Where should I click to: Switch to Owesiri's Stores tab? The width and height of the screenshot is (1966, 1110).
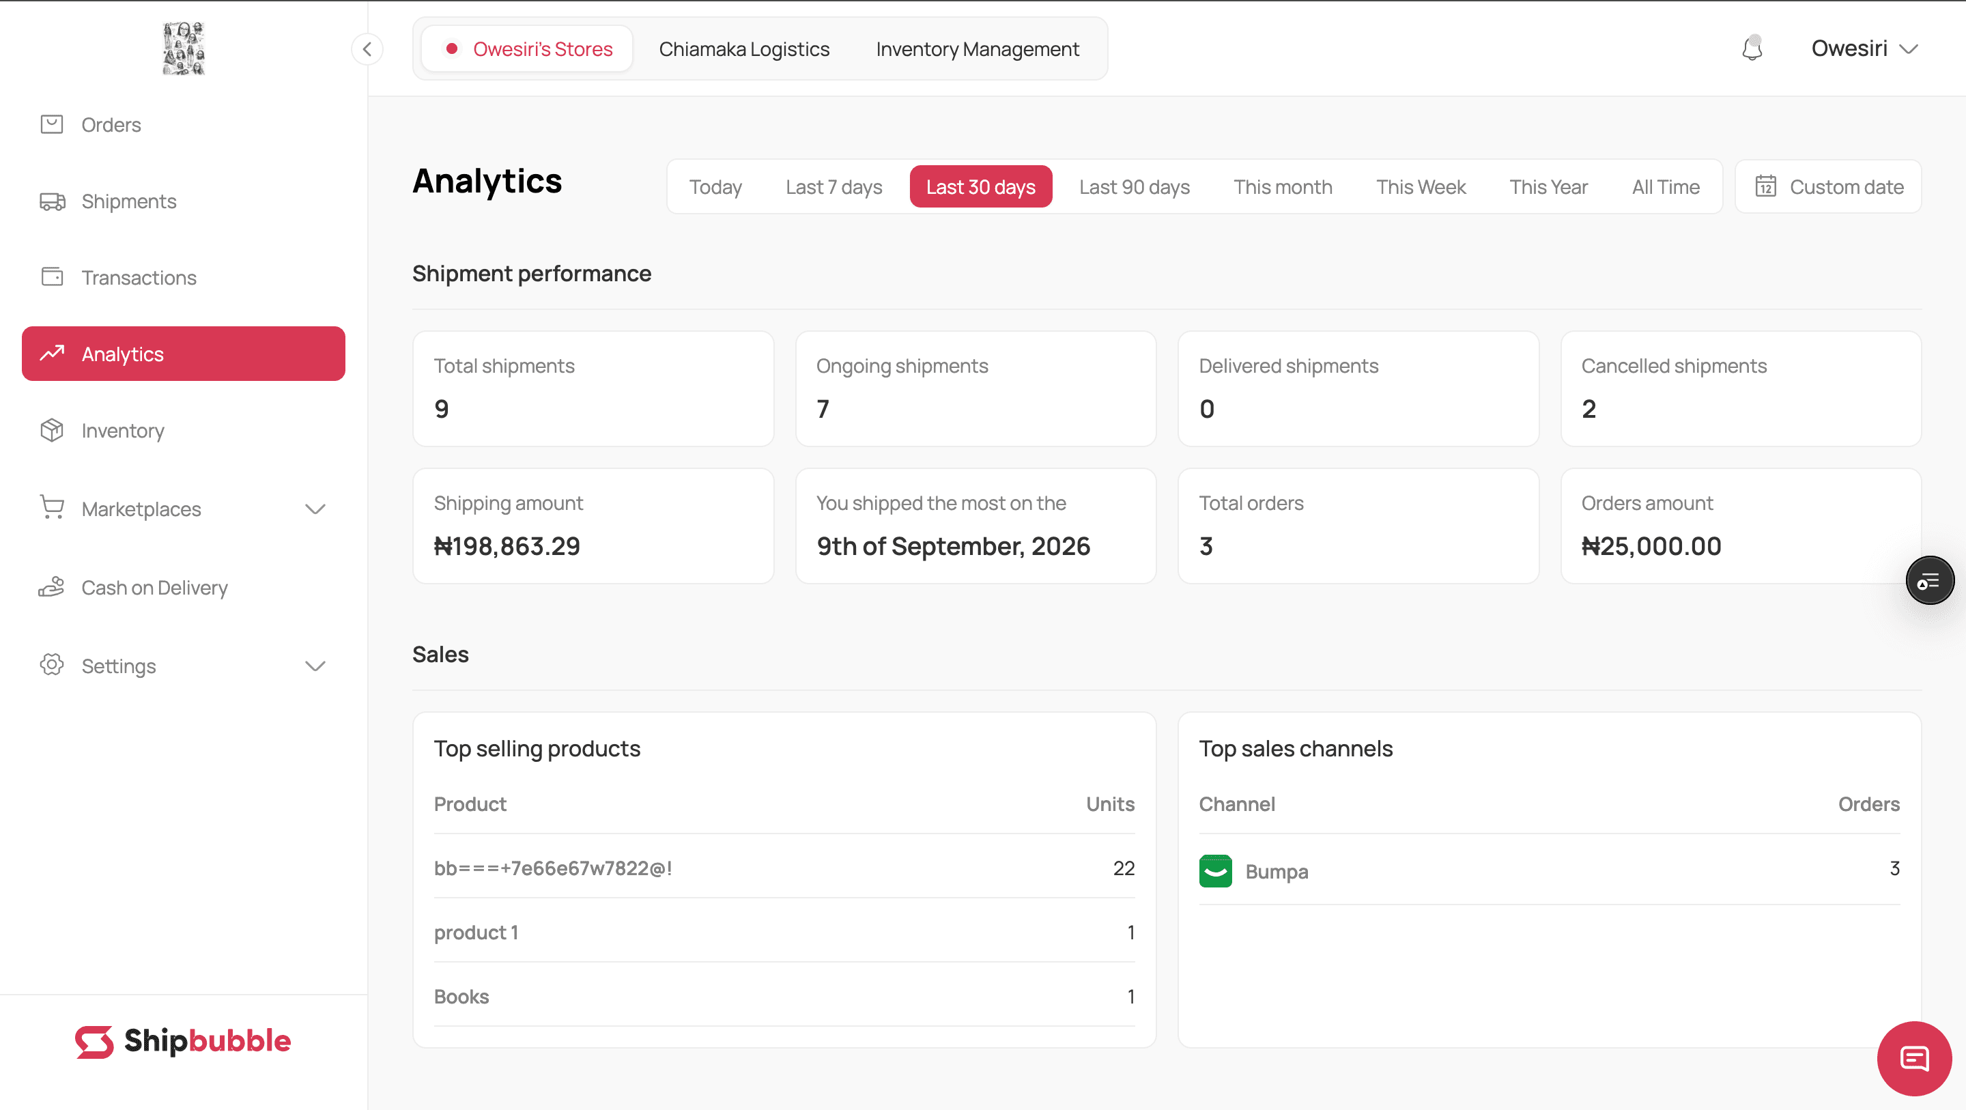[x=528, y=49]
